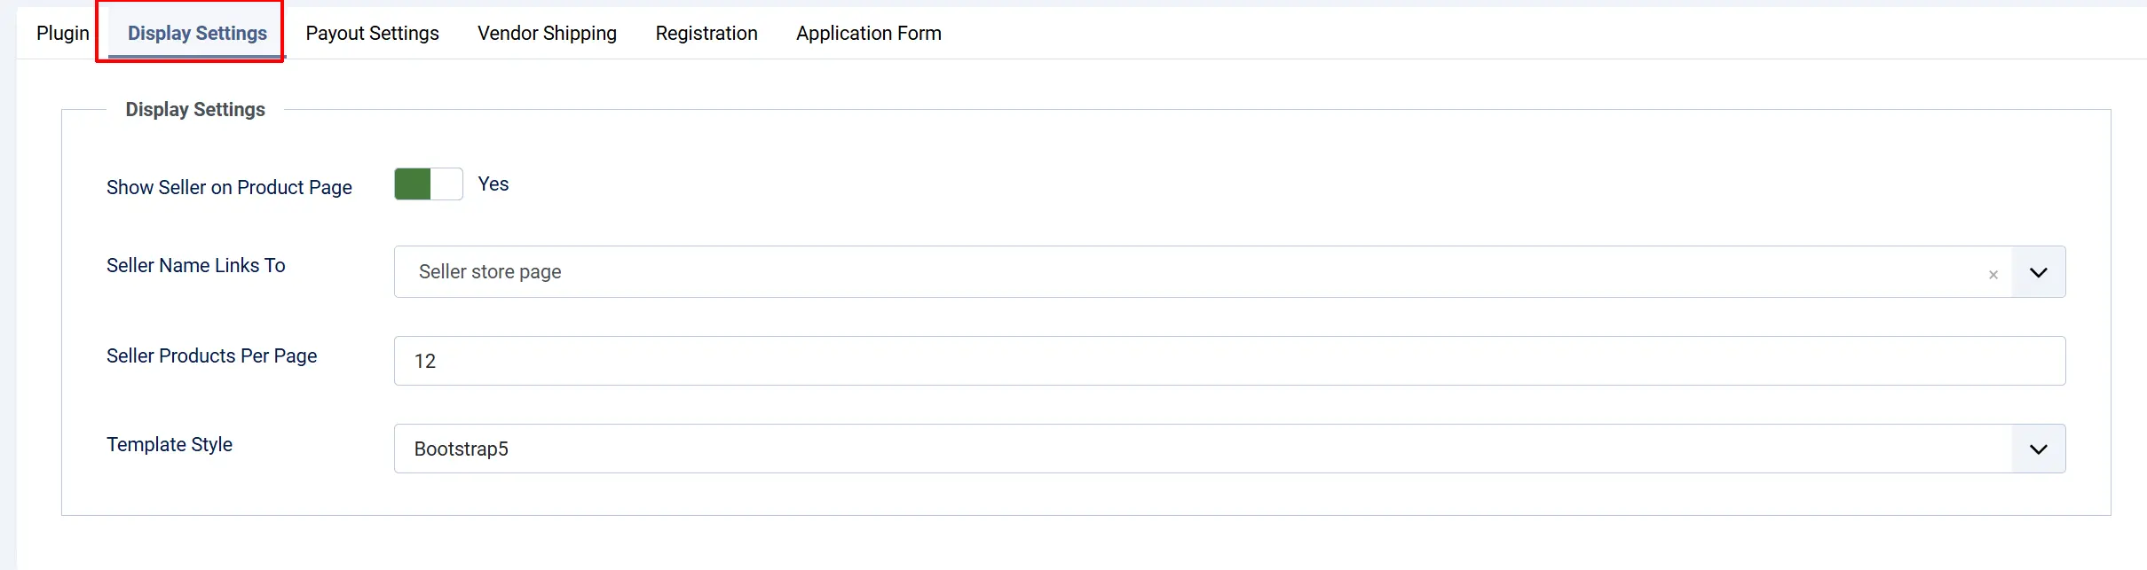The height and width of the screenshot is (570, 2147).
Task: Open the Plugin tab
Action: point(62,34)
